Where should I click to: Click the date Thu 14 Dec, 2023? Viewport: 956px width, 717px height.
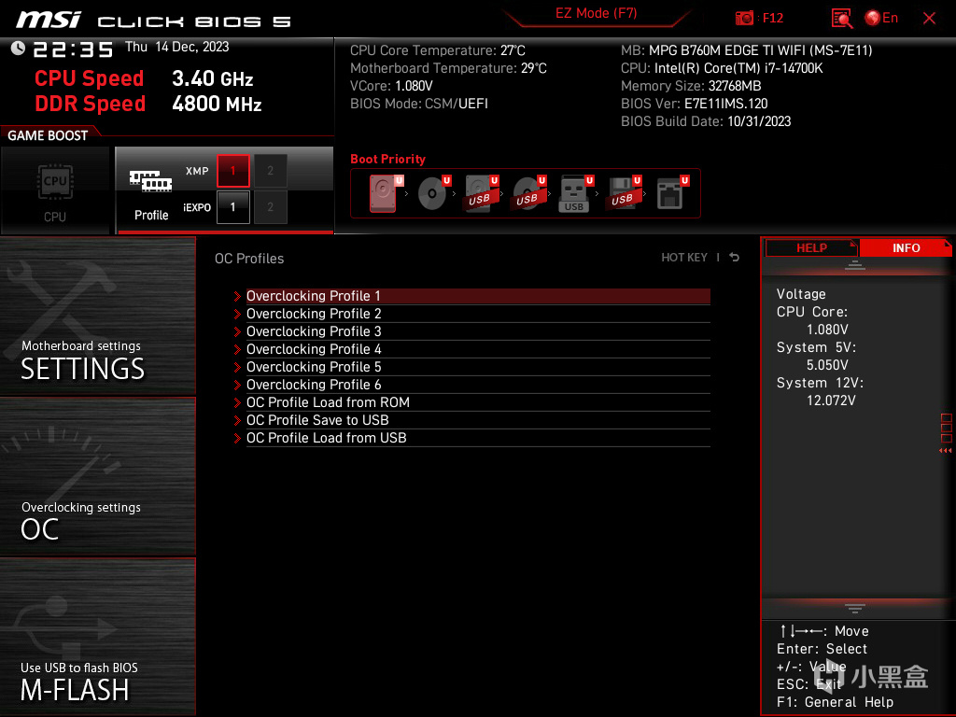[176, 47]
